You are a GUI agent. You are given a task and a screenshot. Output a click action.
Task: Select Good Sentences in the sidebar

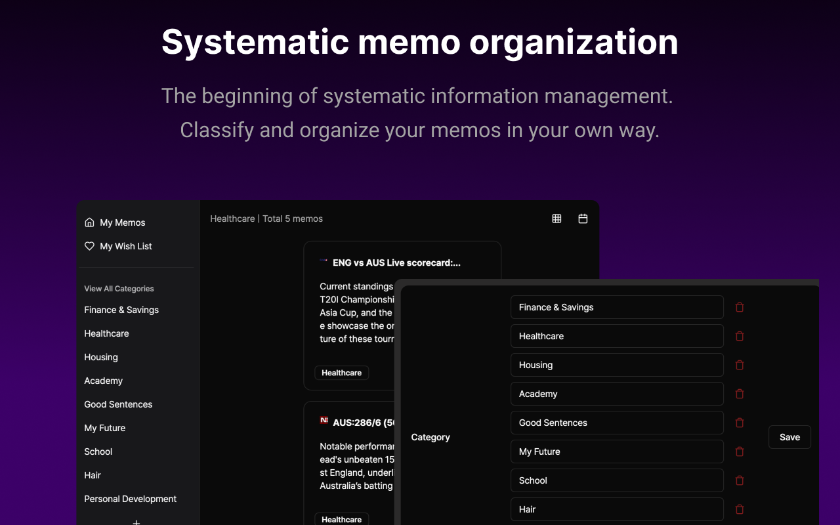[x=118, y=404]
